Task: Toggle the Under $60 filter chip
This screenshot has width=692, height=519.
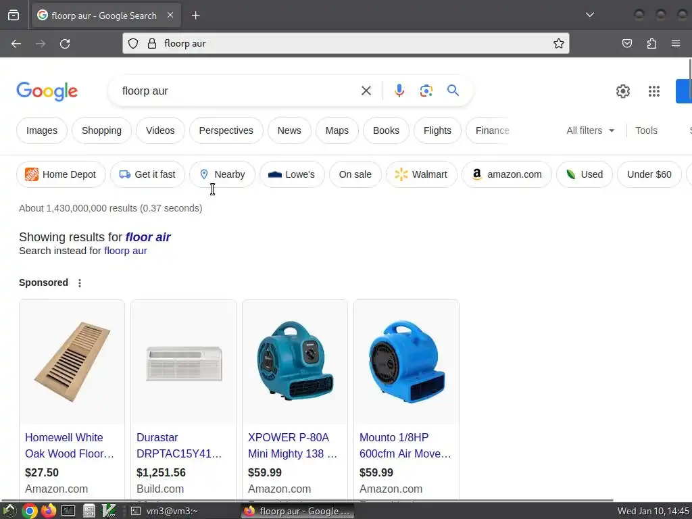Action: coord(649,174)
